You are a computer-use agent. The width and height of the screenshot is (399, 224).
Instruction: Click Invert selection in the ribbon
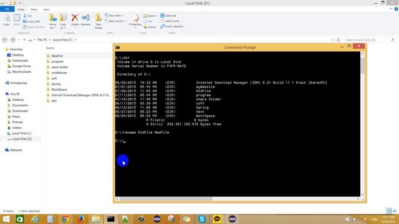click(172, 26)
